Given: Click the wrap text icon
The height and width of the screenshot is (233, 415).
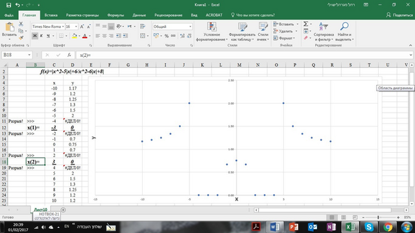Looking at the screenshot, I should tap(143, 26).
